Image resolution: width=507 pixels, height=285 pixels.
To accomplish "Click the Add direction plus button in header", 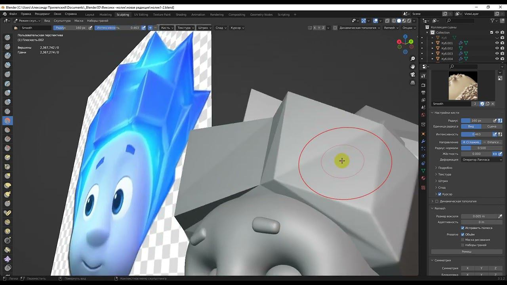I will point(150,28).
